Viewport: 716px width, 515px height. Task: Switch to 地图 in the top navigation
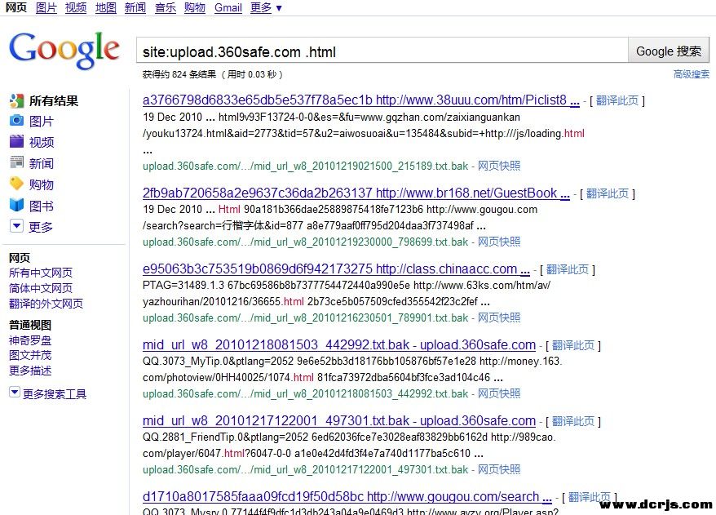click(105, 8)
